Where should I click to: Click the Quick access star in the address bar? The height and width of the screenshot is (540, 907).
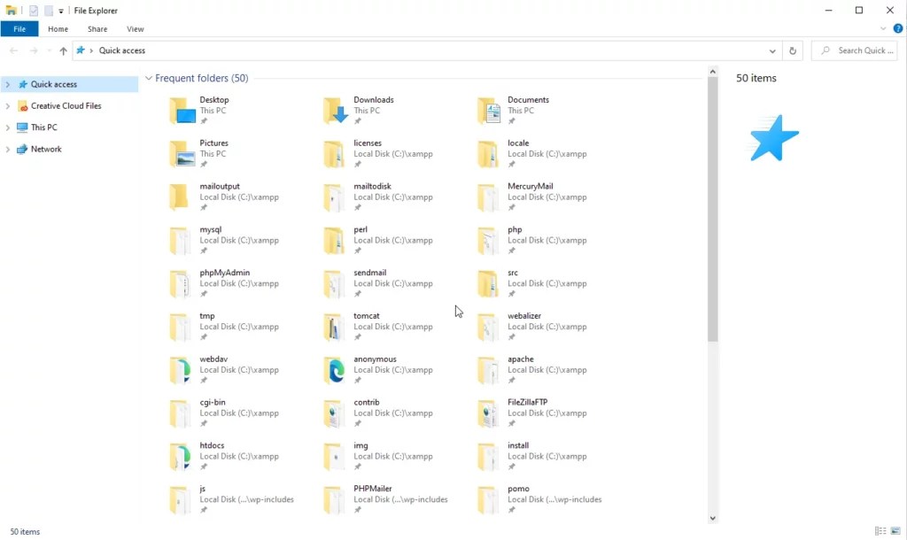tap(81, 50)
